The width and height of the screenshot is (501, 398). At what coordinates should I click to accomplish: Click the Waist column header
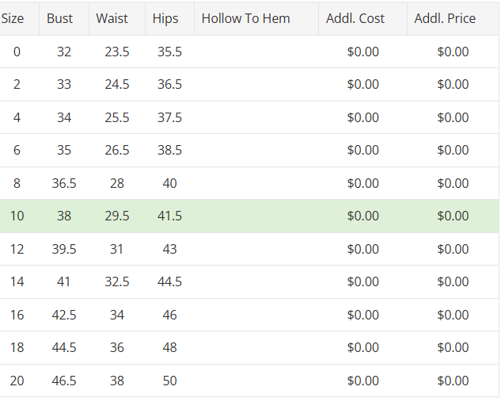pyautogui.click(x=112, y=18)
